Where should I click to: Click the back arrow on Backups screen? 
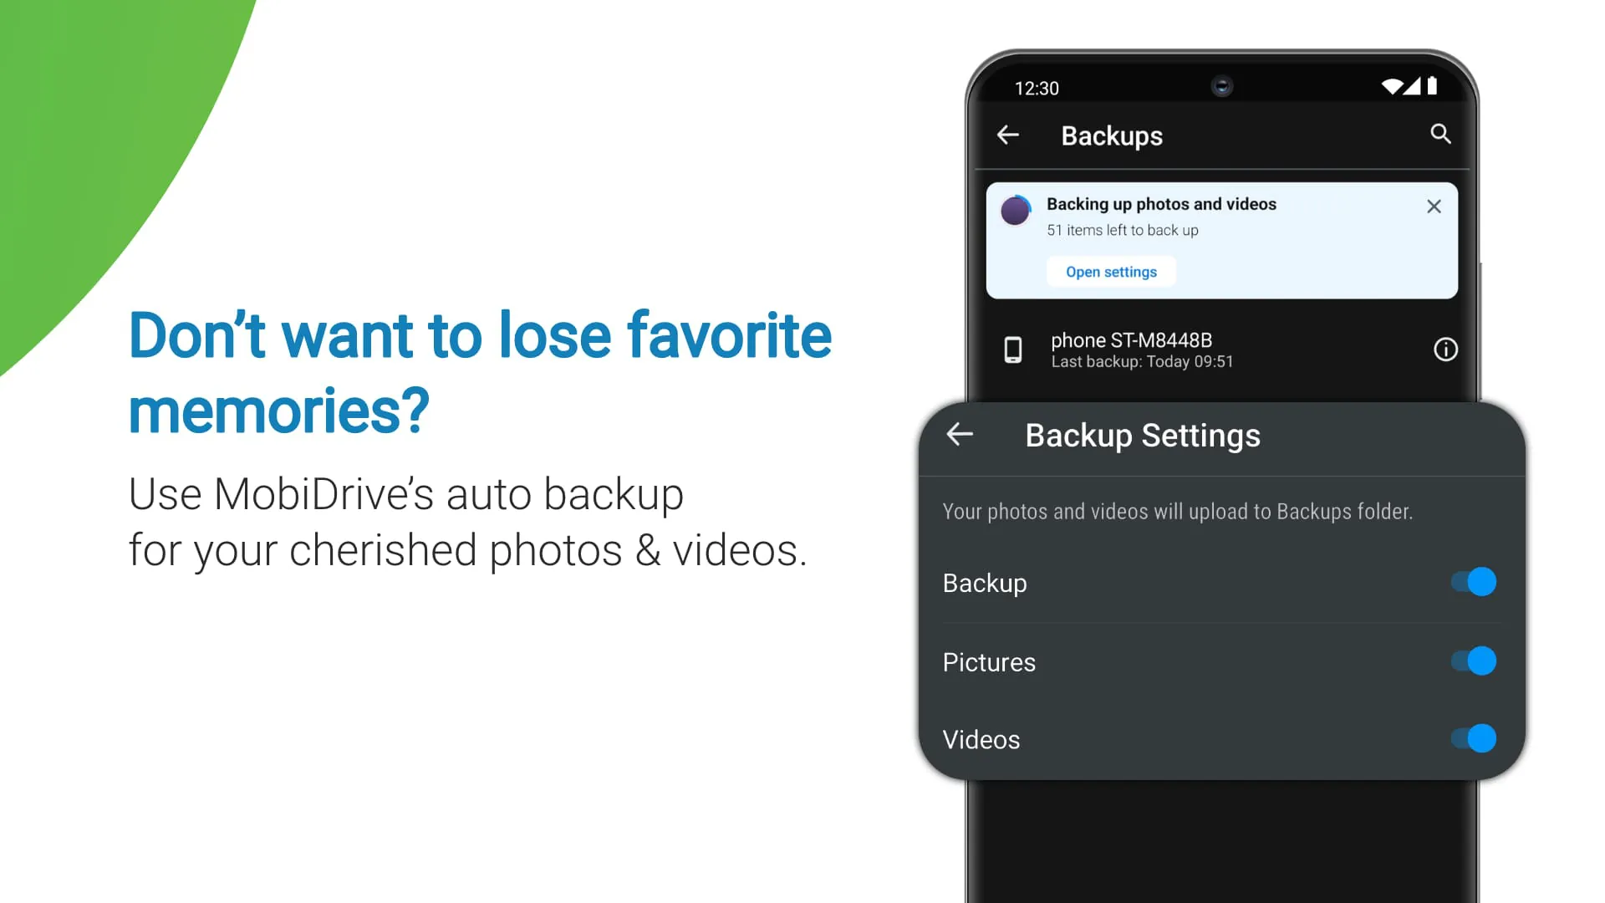click(x=1007, y=135)
